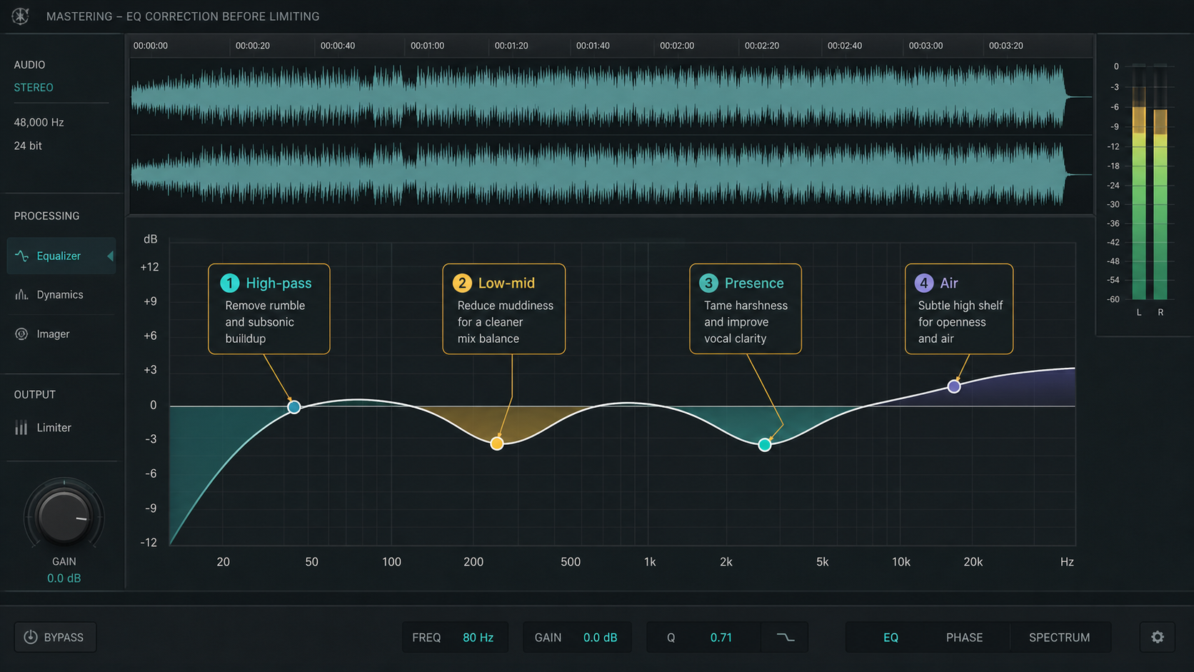
Task: Switch to the SPECTRUM view tab
Action: pyautogui.click(x=1059, y=637)
